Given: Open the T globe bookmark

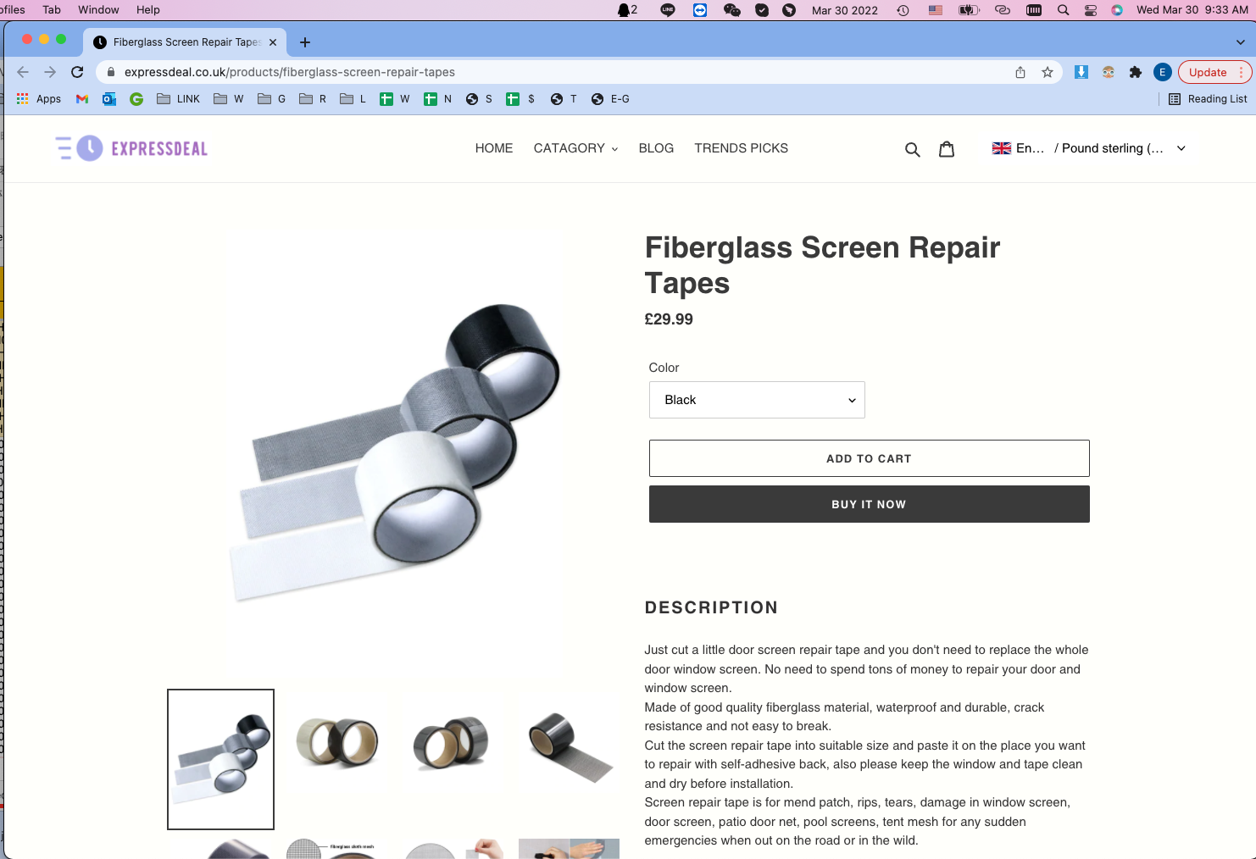Looking at the screenshot, I should click(564, 99).
